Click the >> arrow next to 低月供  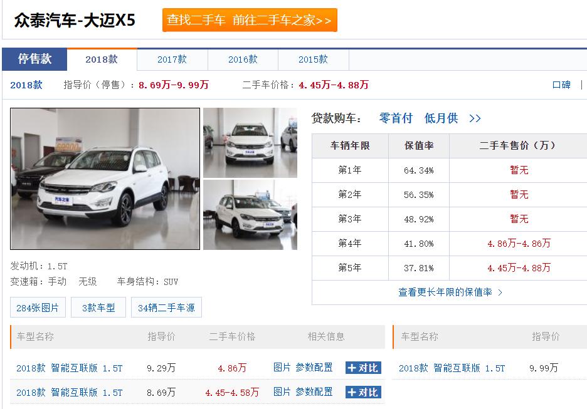pyautogui.click(x=475, y=118)
